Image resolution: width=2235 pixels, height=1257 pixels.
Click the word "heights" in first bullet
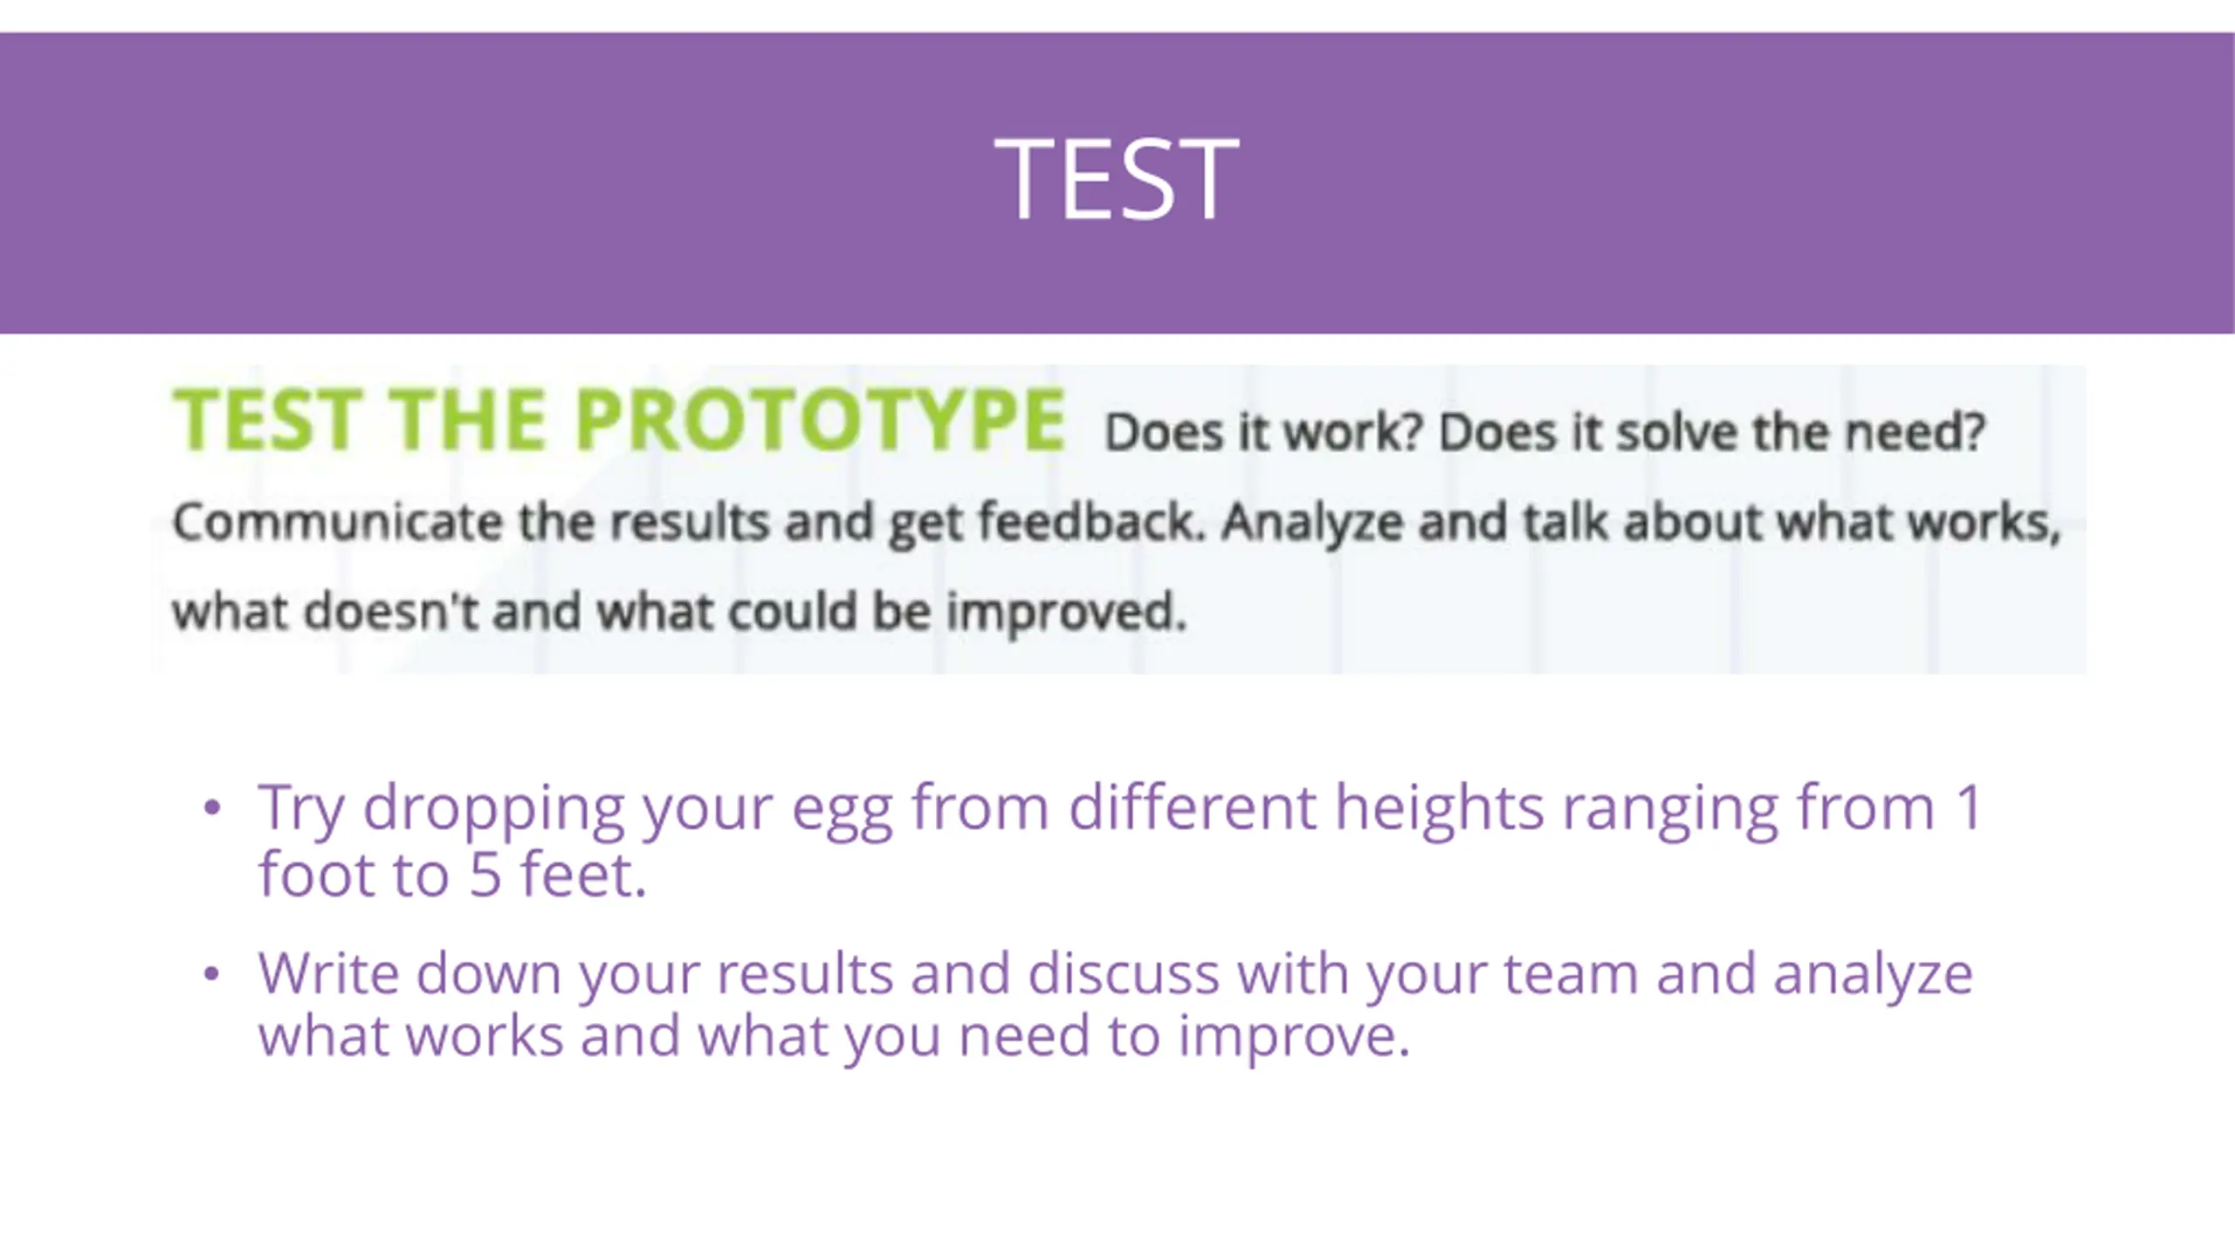pos(1440,808)
